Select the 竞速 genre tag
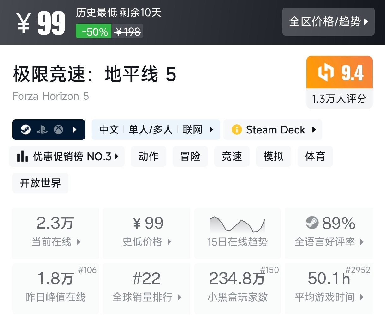Screen dimensions: 385x317 pos(232,156)
